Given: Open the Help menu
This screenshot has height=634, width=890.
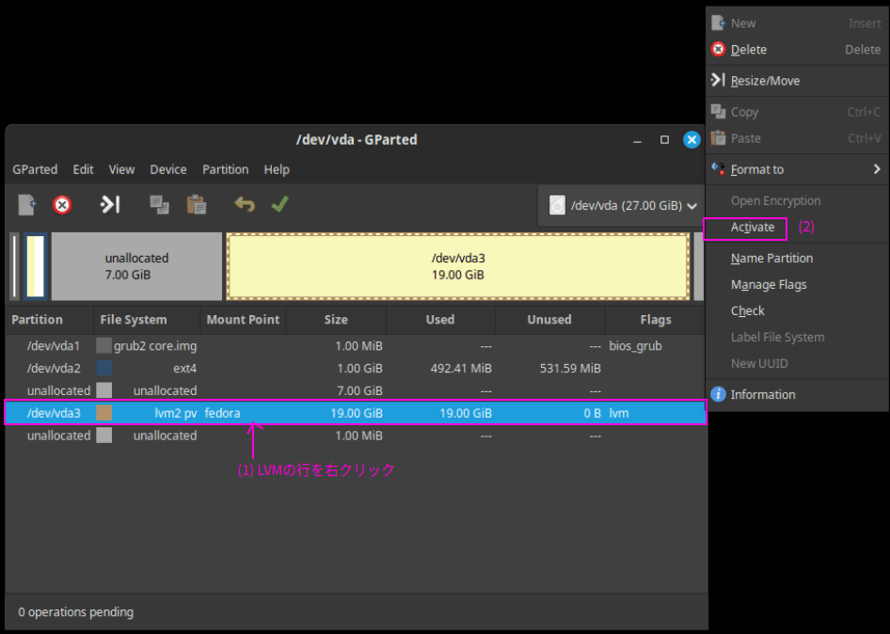Looking at the screenshot, I should (x=277, y=169).
